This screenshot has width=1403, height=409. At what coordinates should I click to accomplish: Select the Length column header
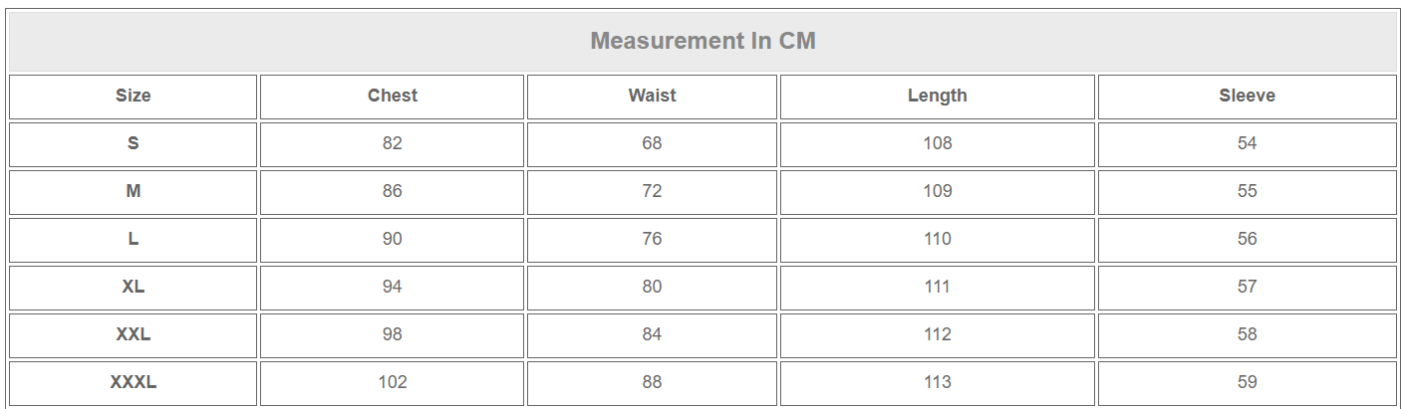[937, 96]
